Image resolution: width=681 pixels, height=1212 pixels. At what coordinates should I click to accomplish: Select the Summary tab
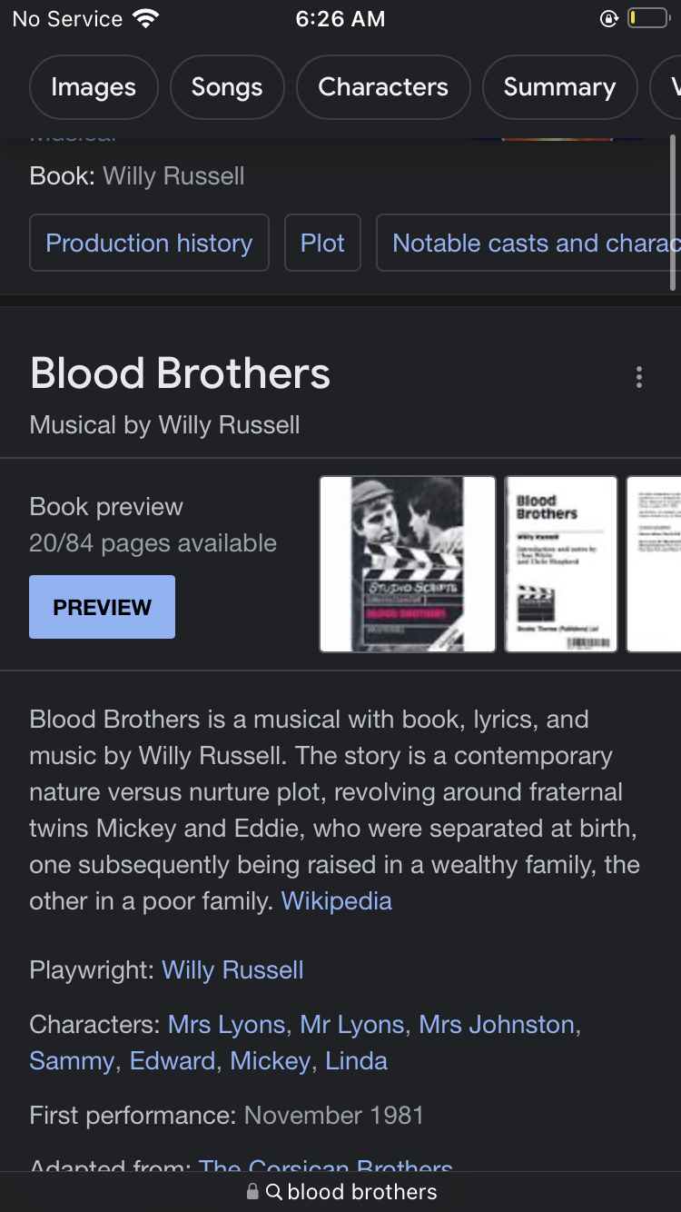coord(559,87)
